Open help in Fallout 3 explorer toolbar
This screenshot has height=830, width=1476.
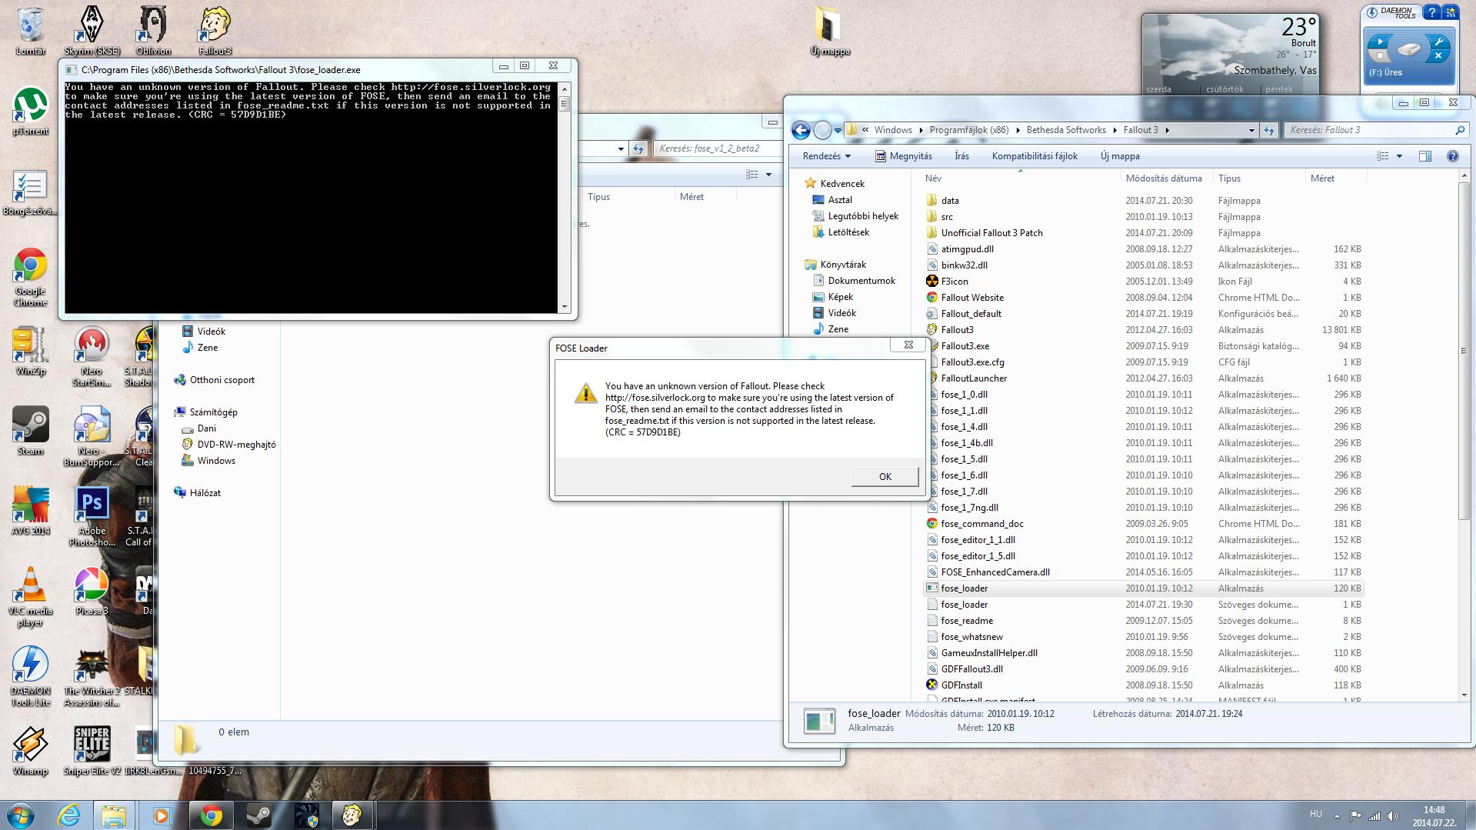(x=1452, y=156)
